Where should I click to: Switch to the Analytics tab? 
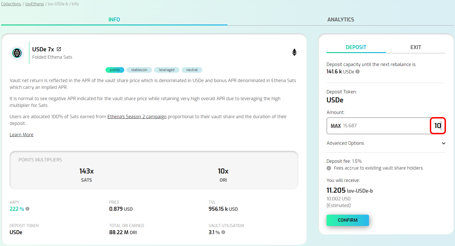[x=341, y=19]
